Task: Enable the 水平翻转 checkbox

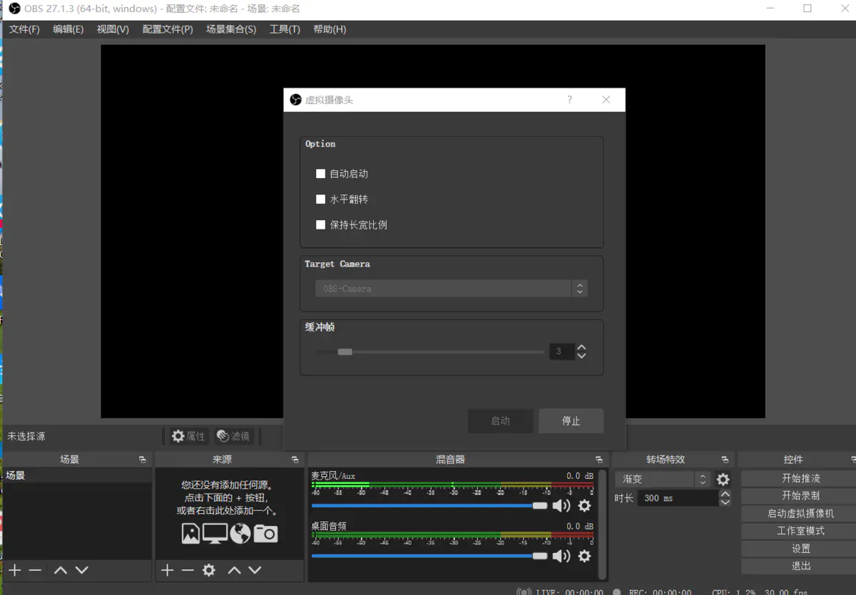Action: (x=320, y=199)
